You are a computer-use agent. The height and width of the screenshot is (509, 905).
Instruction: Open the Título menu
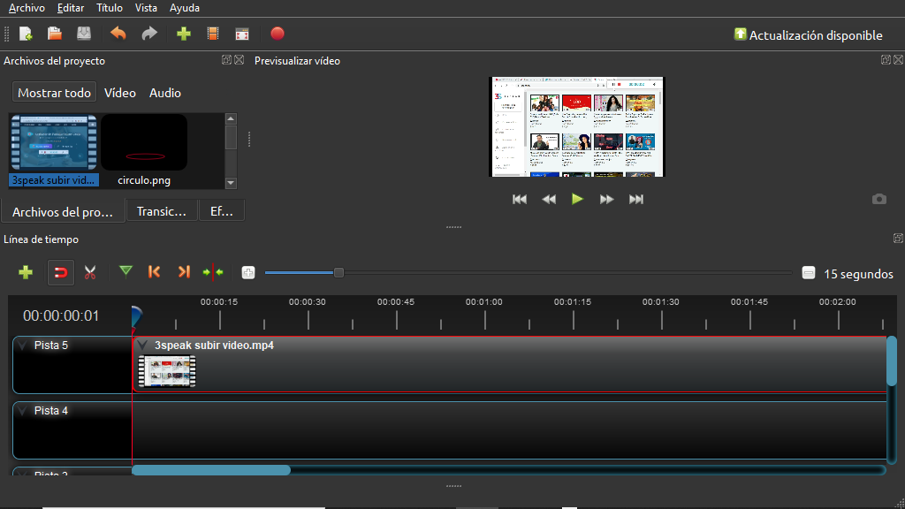[109, 8]
